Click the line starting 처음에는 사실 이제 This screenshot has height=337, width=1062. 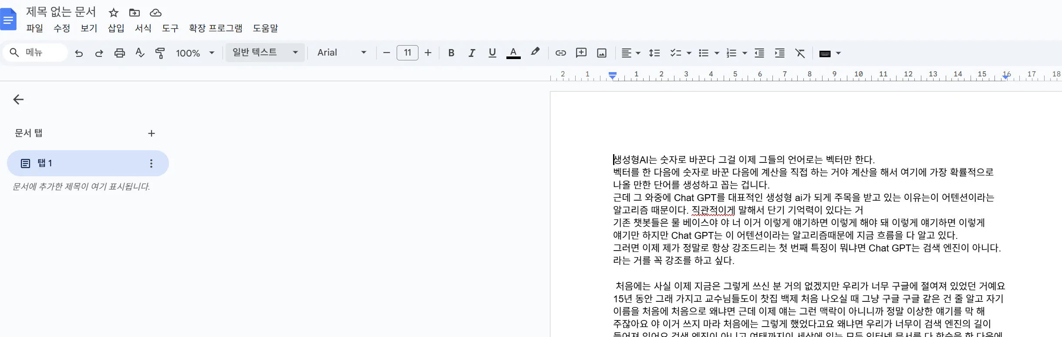tap(810, 286)
